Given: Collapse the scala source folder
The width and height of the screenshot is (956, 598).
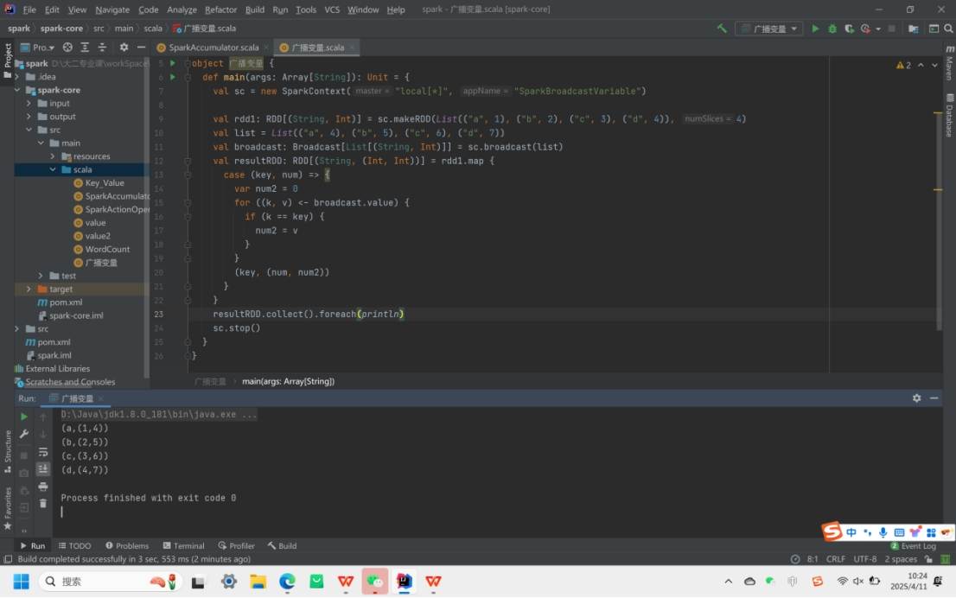Looking at the screenshot, I should click(53, 169).
